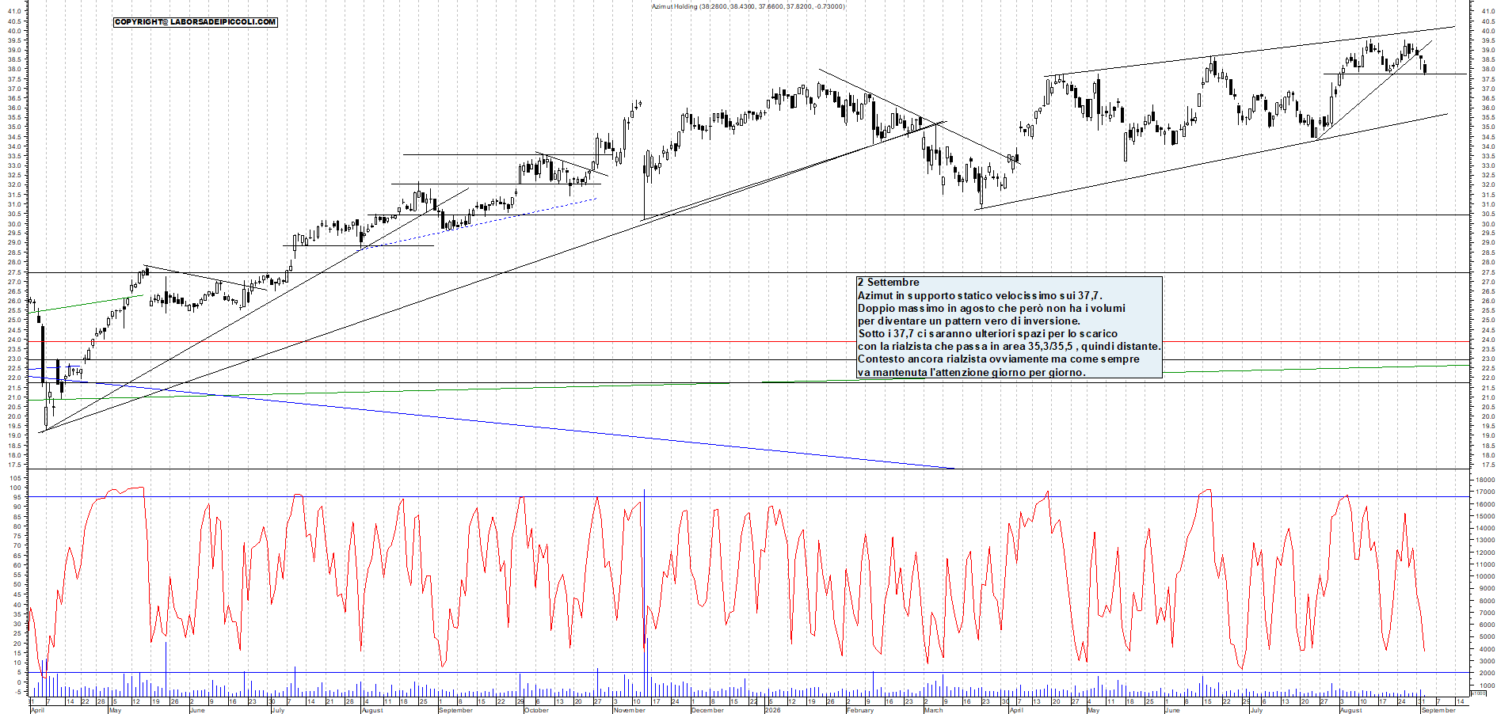Screen dimensions: 1497x714
Task: Click 'va mantenuta l'attenzione giorno' line
Action: click(972, 372)
